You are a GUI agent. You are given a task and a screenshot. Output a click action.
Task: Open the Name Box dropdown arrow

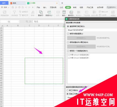coord(19,22)
